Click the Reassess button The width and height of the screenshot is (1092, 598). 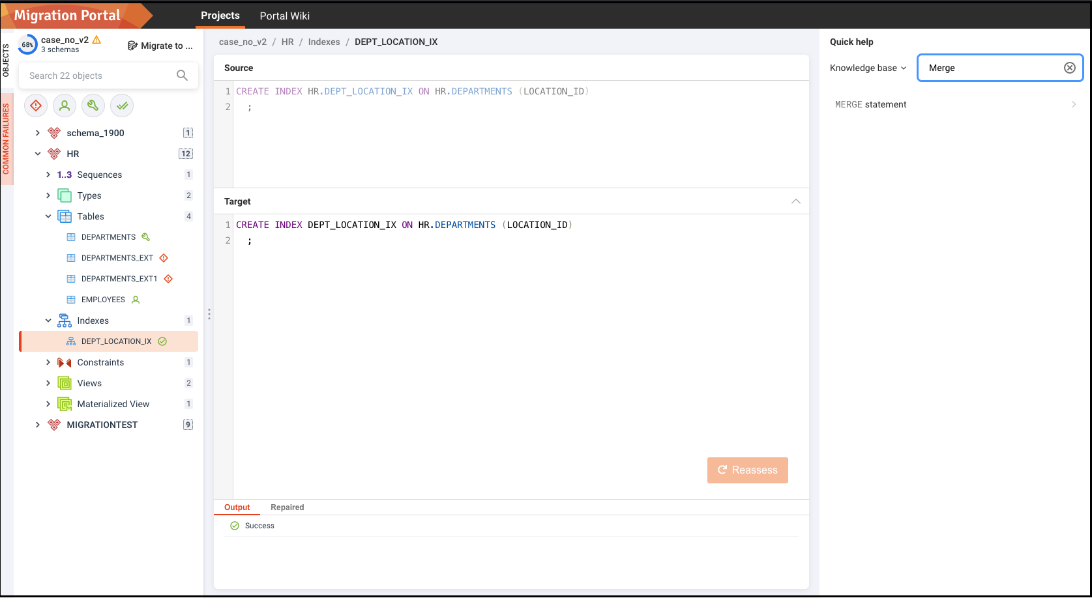tap(748, 470)
